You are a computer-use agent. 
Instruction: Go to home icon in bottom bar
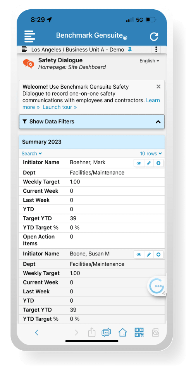tap(122, 333)
